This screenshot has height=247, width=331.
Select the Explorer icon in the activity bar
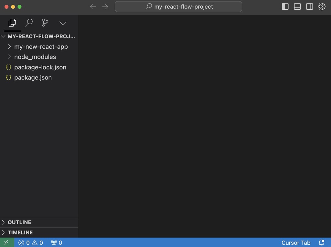(x=12, y=23)
